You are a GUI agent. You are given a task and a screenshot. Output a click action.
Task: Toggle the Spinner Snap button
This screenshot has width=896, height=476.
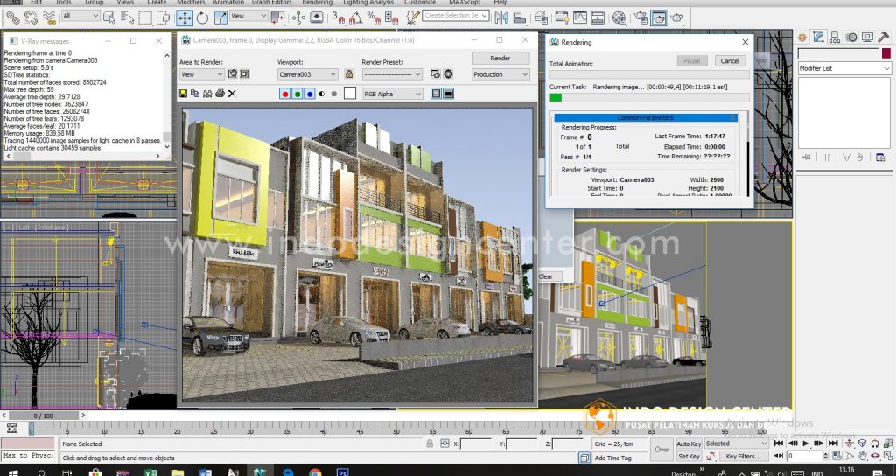click(391, 17)
